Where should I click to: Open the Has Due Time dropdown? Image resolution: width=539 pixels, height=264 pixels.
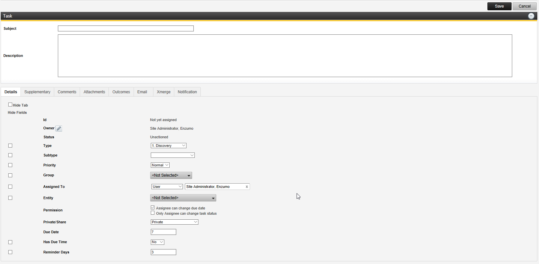point(157,242)
